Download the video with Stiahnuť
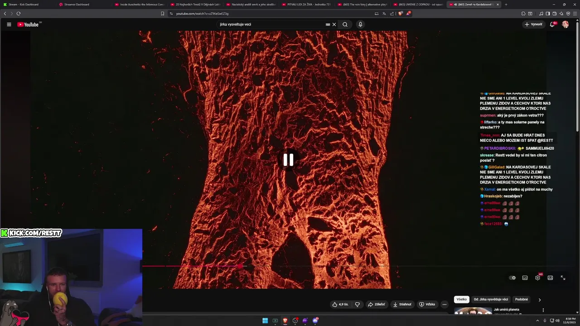 pyautogui.click(x=402, y=304)
